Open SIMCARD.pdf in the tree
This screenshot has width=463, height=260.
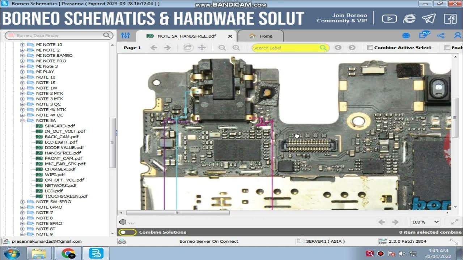click(60, 126)
